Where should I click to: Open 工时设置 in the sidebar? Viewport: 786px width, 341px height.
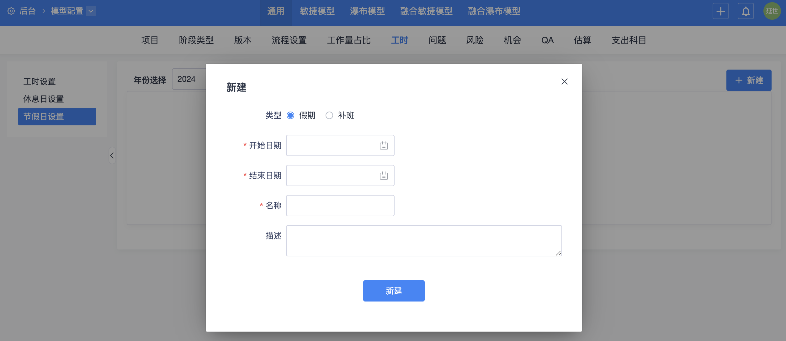40,82
